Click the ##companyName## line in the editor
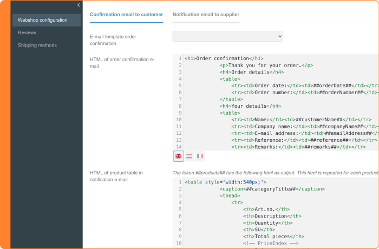 click(x=304, y=127)
